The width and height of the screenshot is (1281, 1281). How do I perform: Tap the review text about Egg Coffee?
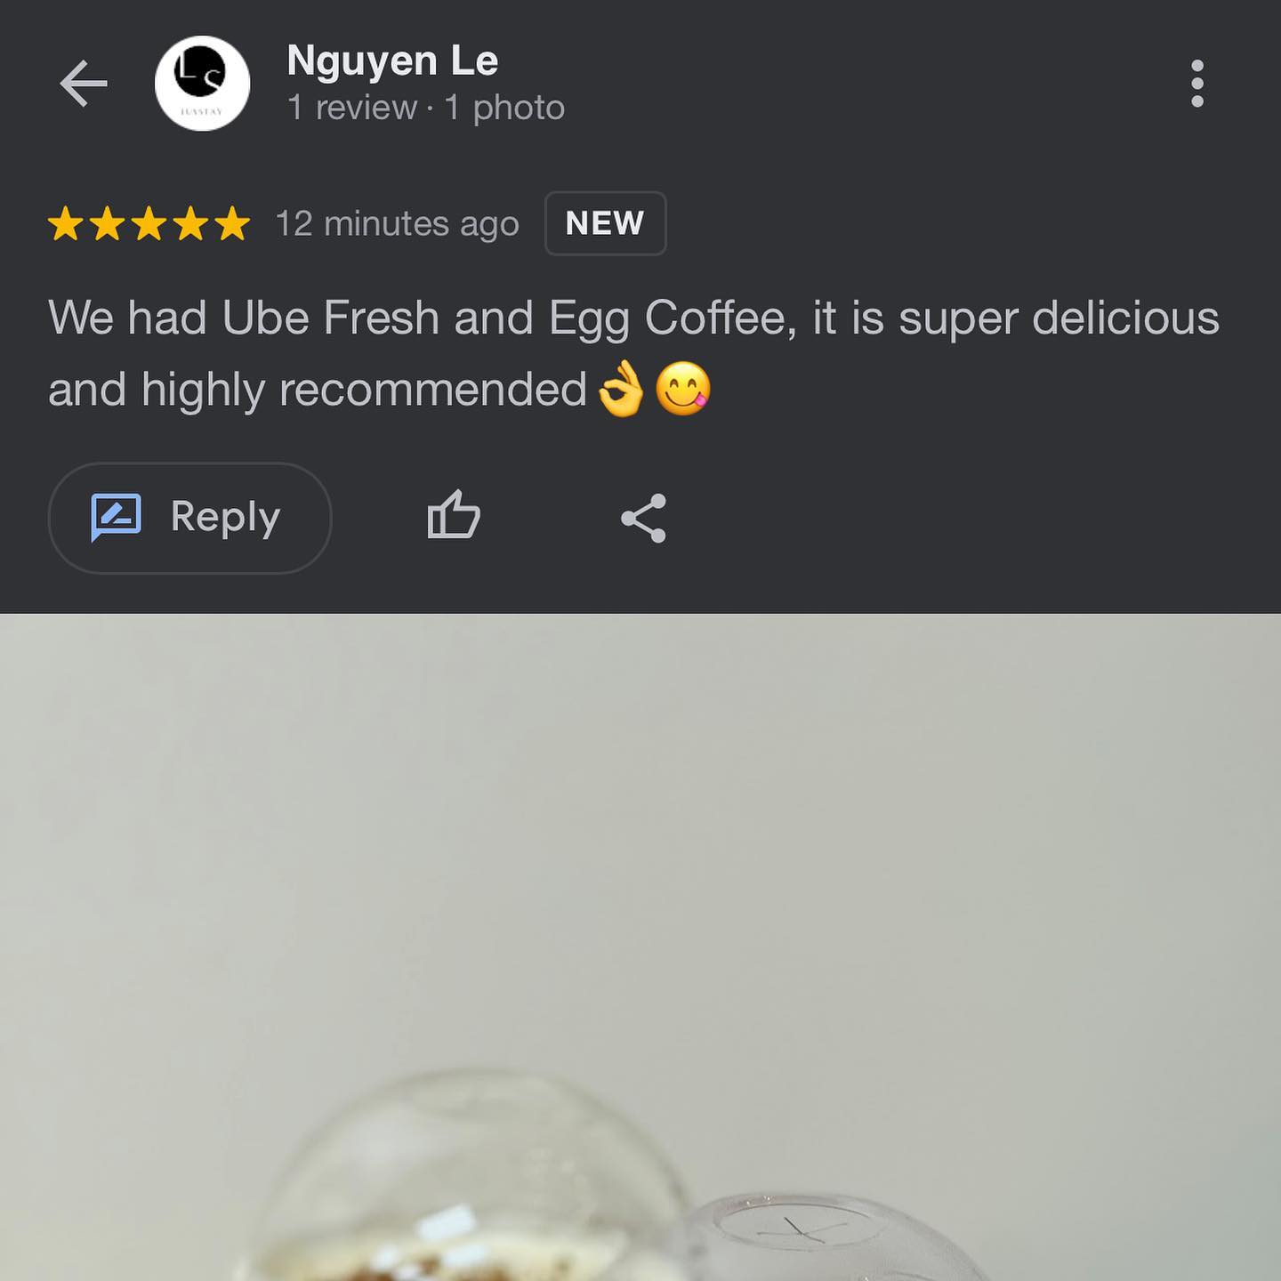633,353
